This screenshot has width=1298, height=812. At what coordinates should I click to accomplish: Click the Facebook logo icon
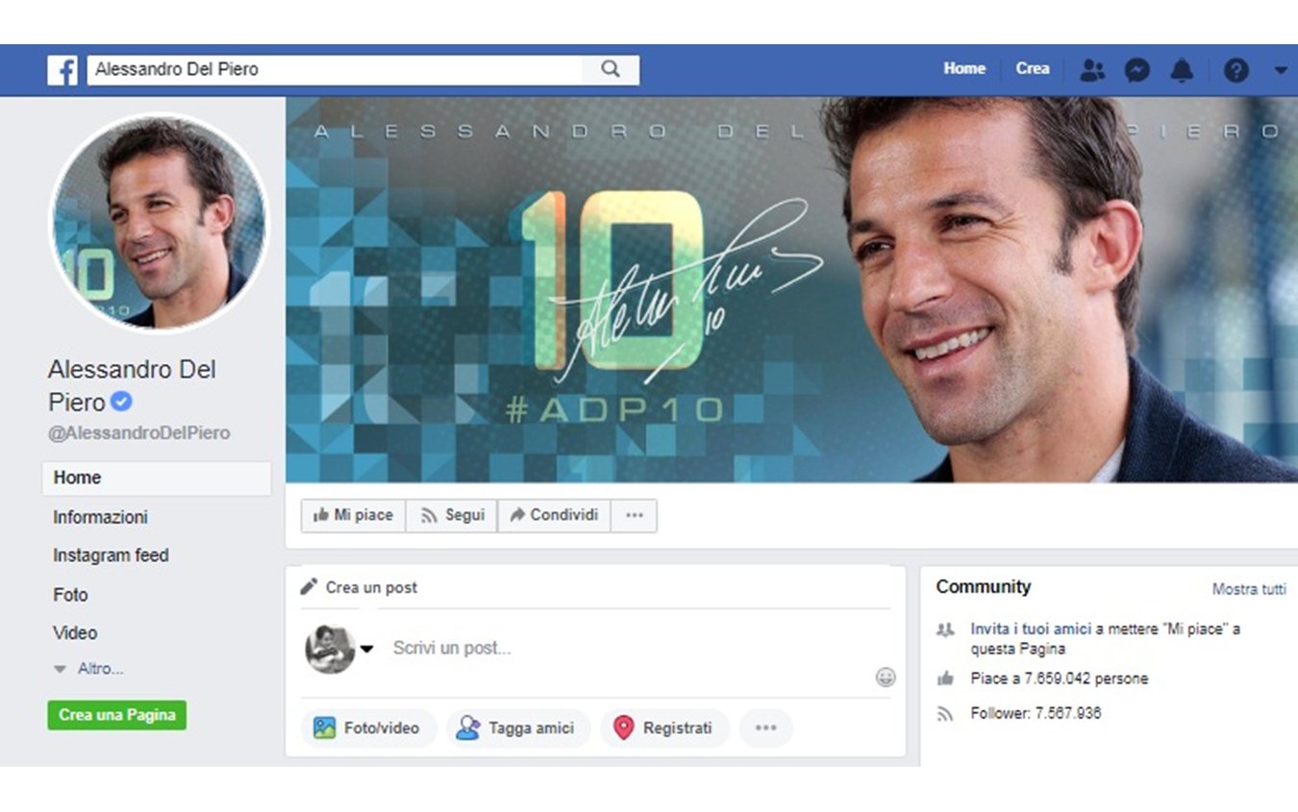(x=62, y=70)
